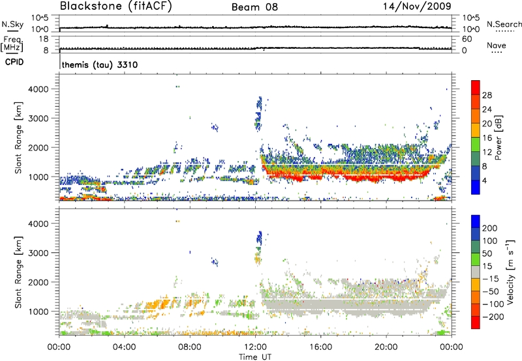Click the red top of the Power color bar
The width and height of the screenshot is (522, 361).
[476, 87]
